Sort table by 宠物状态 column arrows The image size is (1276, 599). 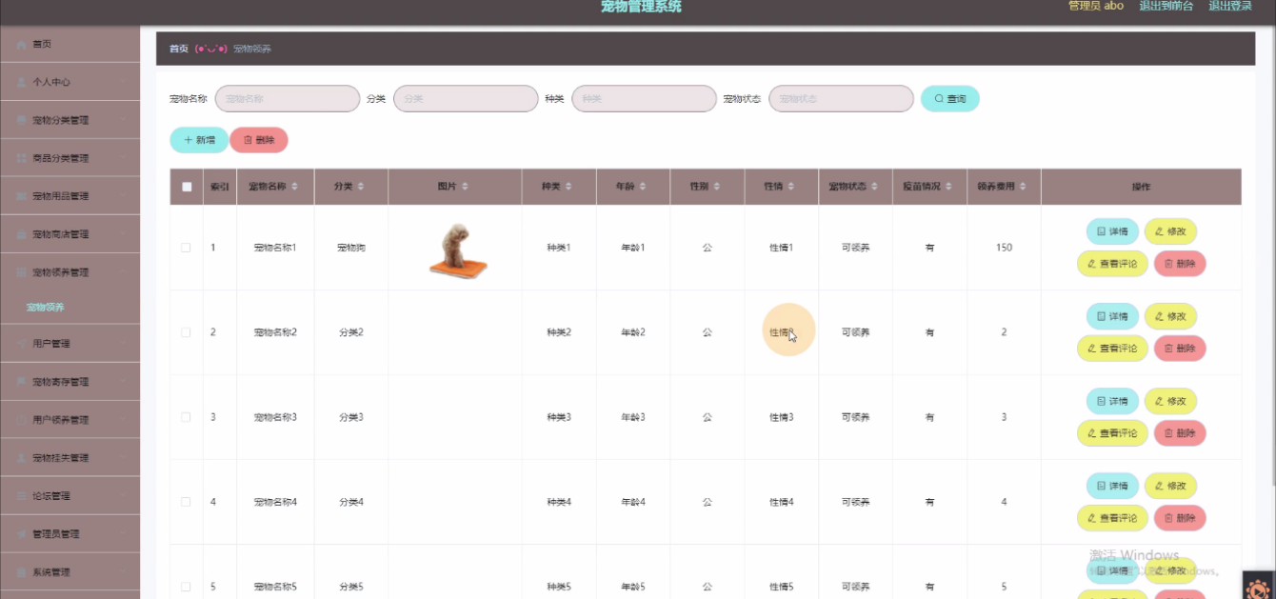(875, 187)
